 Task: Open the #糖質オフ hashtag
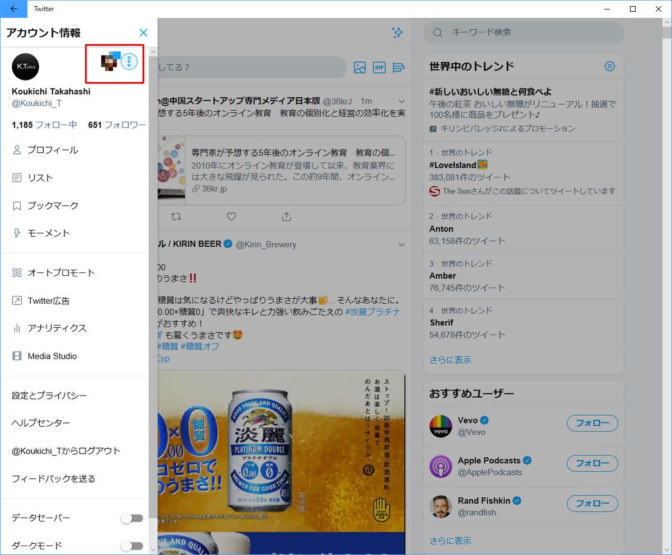click(200, 346)
